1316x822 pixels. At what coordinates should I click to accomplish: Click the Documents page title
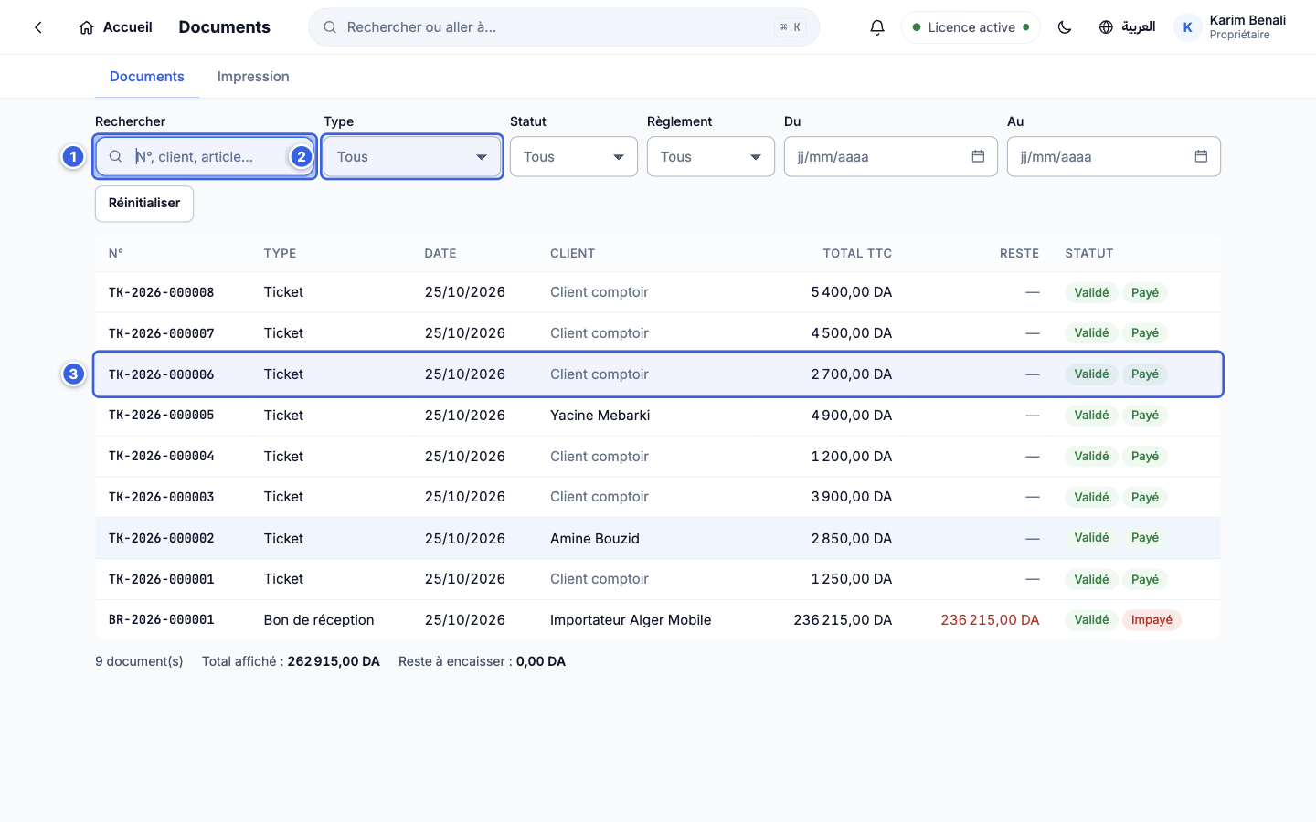pos(225,27)
